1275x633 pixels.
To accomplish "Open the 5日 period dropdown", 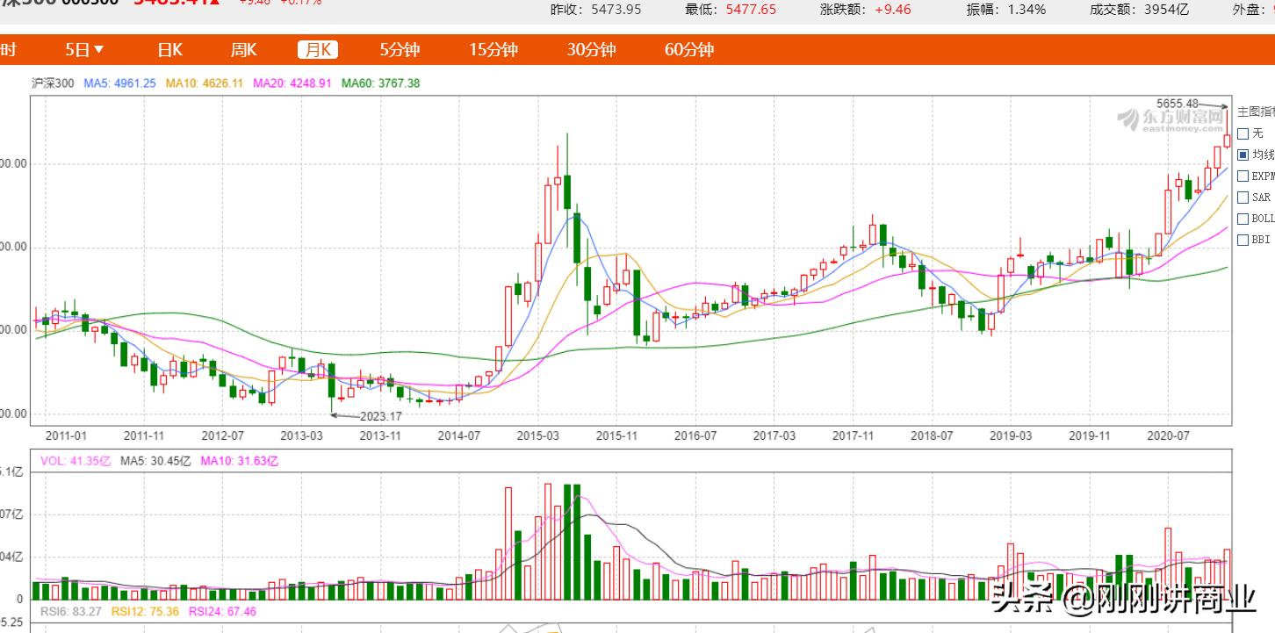I will point(84,50).
